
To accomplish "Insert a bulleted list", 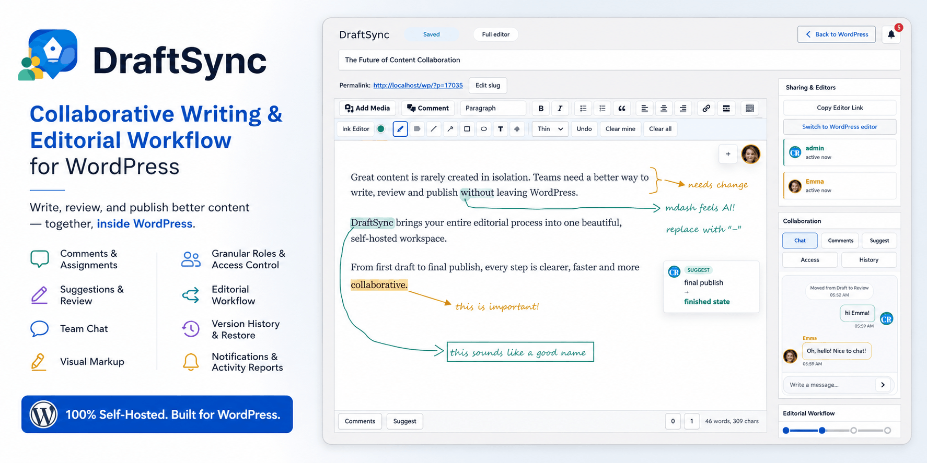I will [583, 108].
